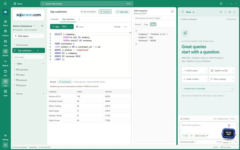Image resolution: width=240 pixels, height=150 pixels.
Task: Click Connect your AI provider link
Action: (208, 88)
